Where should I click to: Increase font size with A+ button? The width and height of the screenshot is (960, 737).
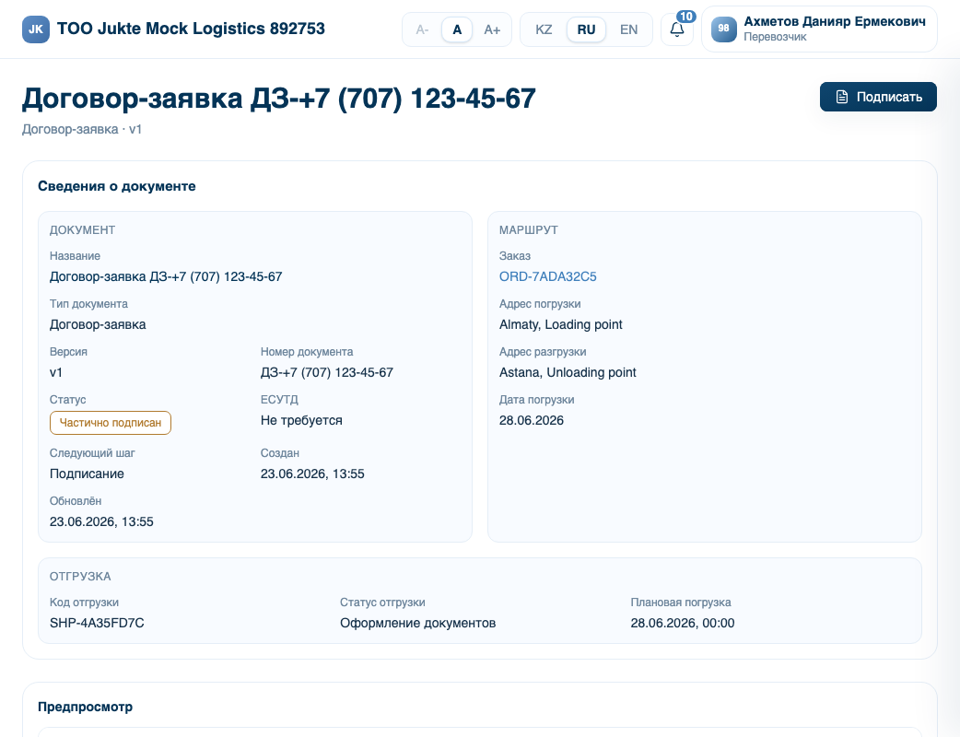click(492, 29)
